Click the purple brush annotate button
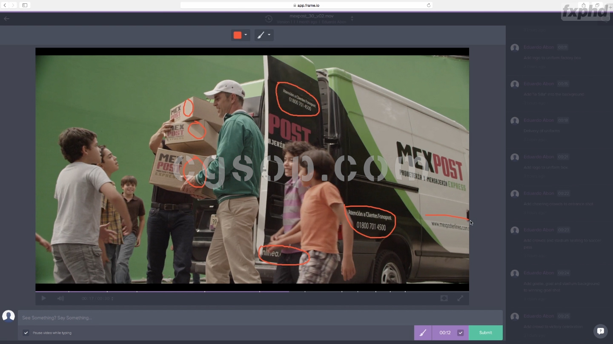This screenshot has width=613, height=344. pyautogui.click(x=423, y=333)
